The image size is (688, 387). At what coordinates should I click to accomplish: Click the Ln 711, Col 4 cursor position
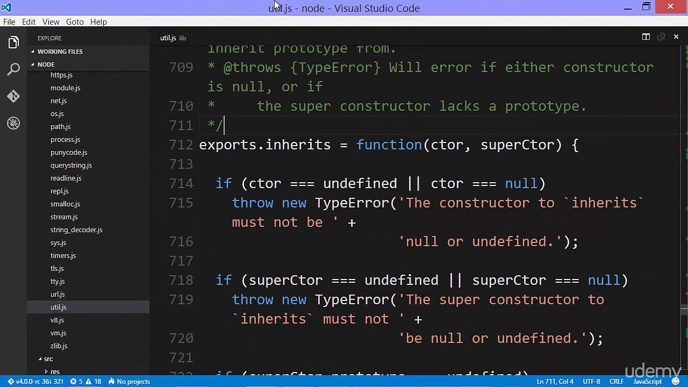click(x=555, y=382)
